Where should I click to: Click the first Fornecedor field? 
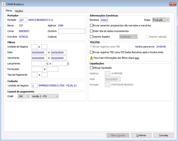(x=37, y=69)
